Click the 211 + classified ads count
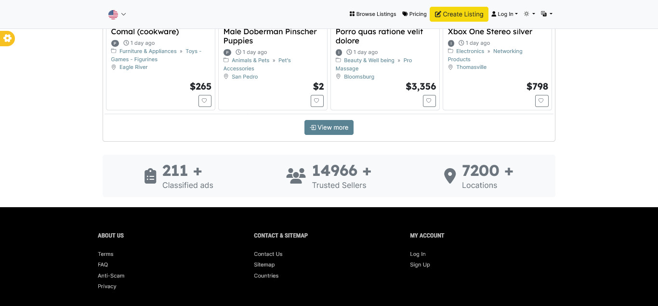The height and width of the screenshot is (306, 658). tap(182, 171)
